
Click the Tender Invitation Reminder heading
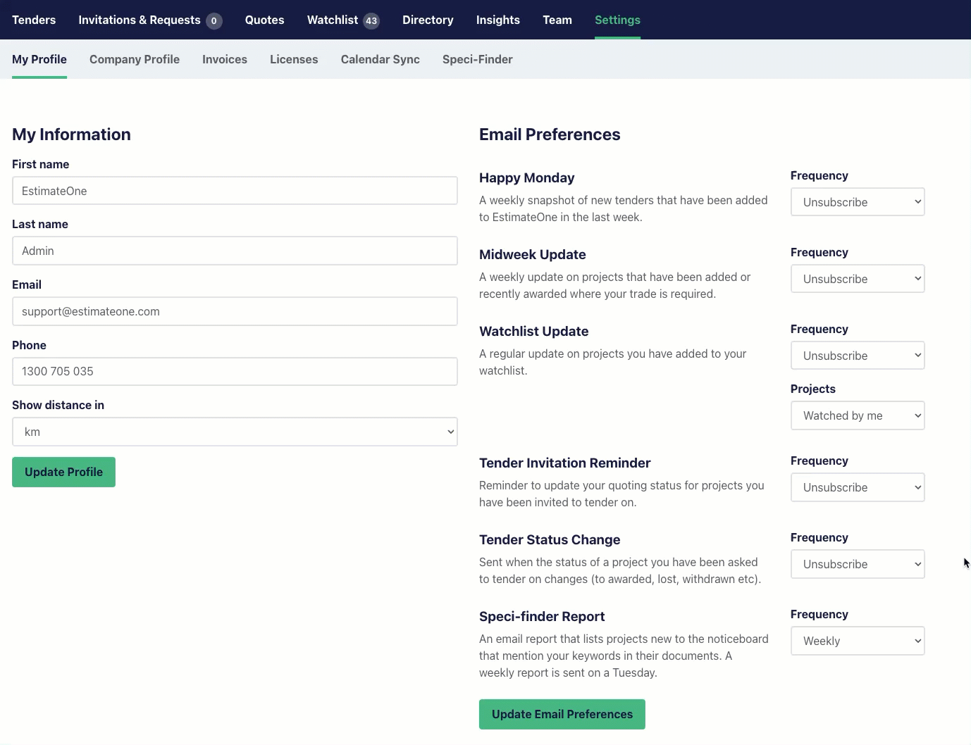[x=565, y=463]
